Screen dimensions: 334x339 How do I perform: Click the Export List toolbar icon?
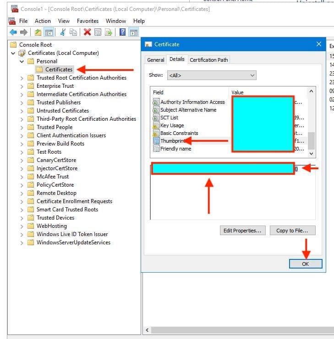(x=109, y=32)
